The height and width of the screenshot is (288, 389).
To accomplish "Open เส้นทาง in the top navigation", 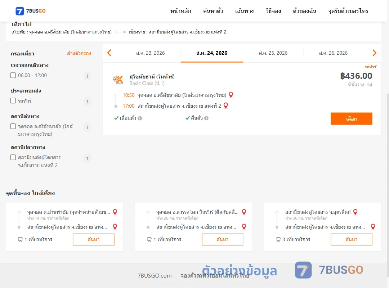I will (x=244, y=11).
